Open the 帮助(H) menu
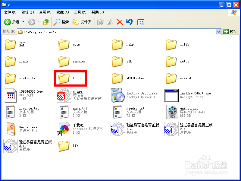This screenshot has width=241, height=181. point(98,12)
